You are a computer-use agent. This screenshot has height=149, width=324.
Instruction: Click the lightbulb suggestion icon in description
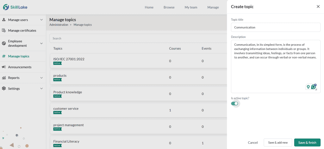point(308,87)
